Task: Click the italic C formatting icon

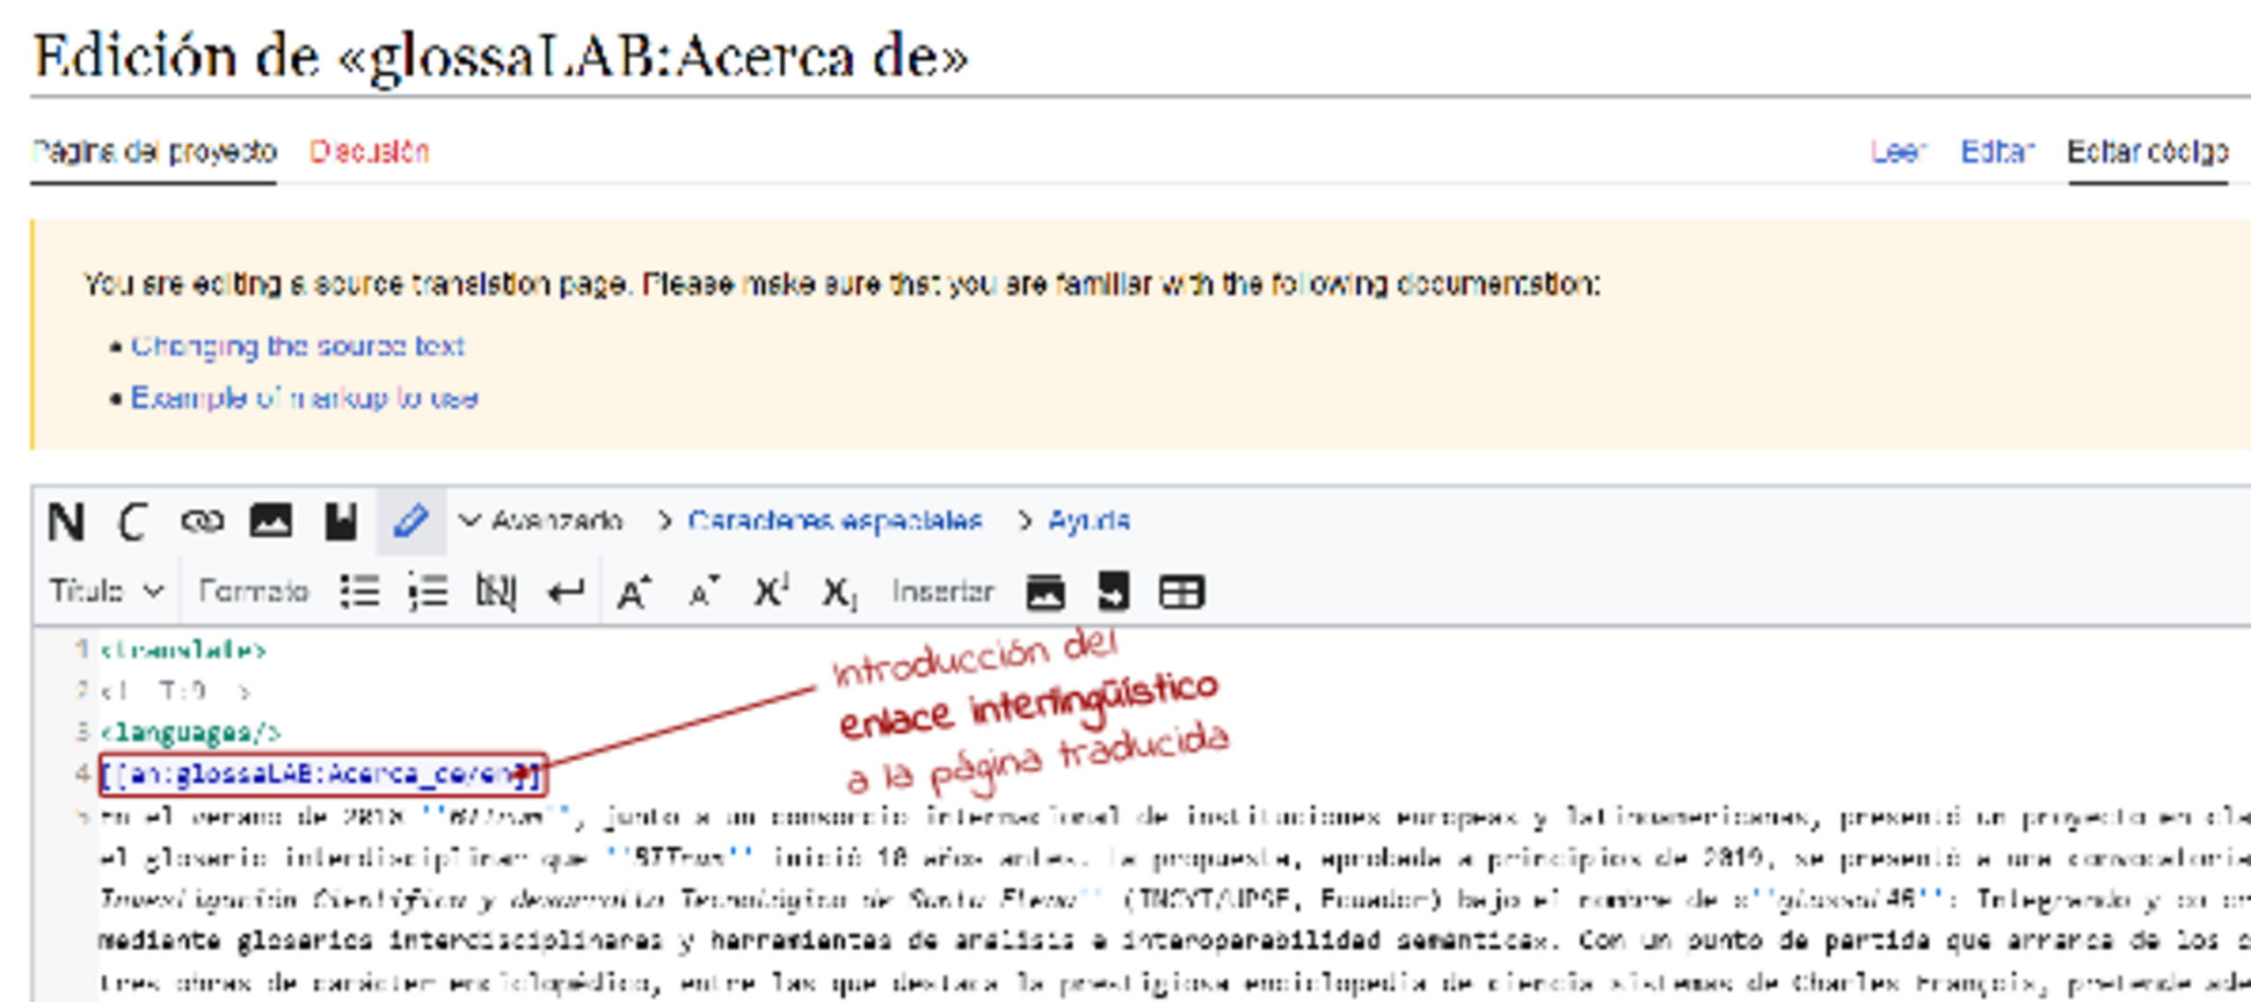Action: pos(133,521)
